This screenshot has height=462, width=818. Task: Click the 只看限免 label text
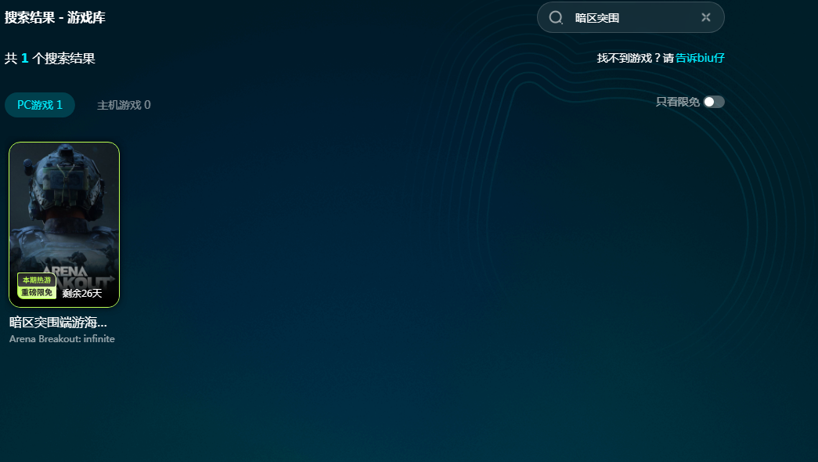click(677, 102)
